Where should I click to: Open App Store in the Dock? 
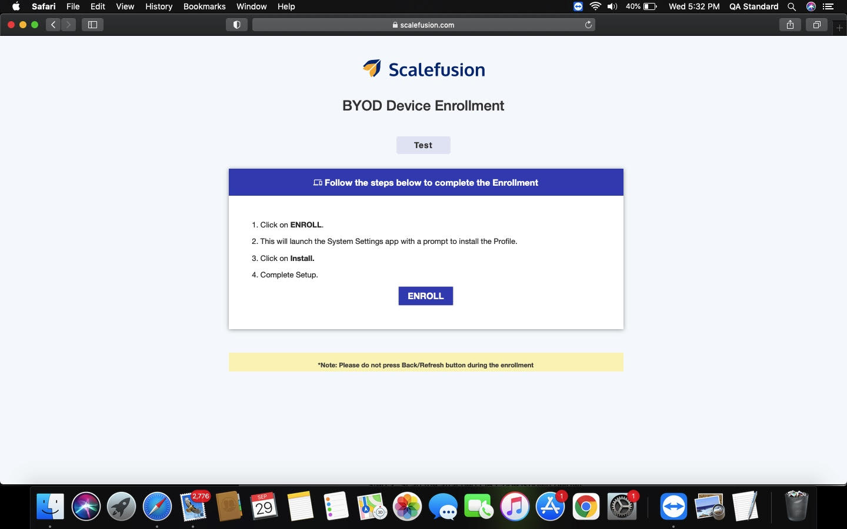[551, 507]
